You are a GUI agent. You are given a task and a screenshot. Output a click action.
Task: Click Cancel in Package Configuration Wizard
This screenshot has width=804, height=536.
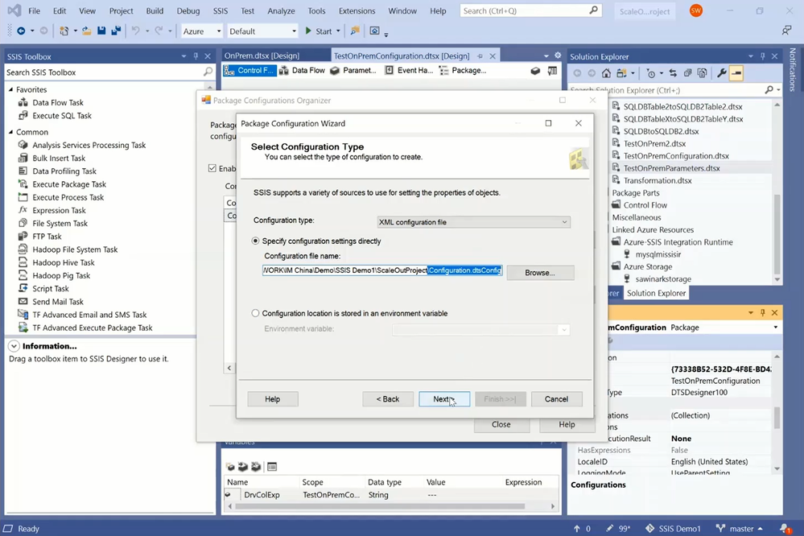(x=556, y=399)
